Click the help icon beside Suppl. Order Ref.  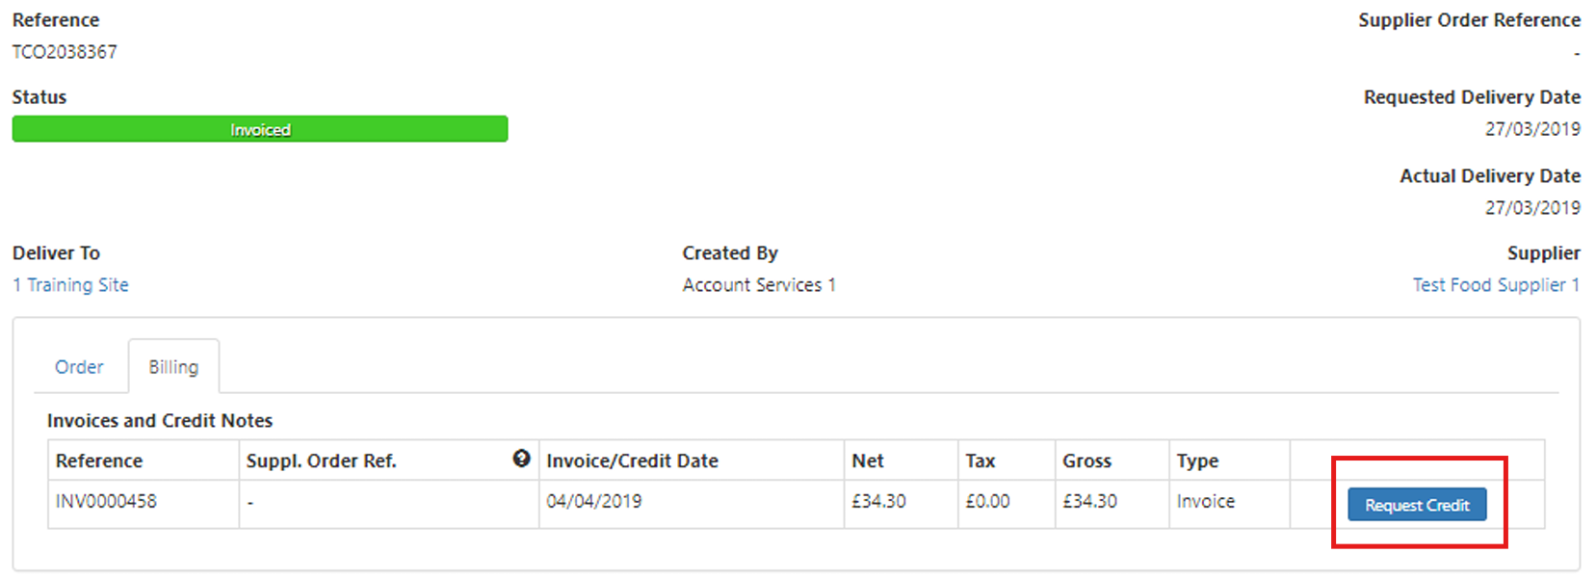pyautogui.click(x=521, y=459)
